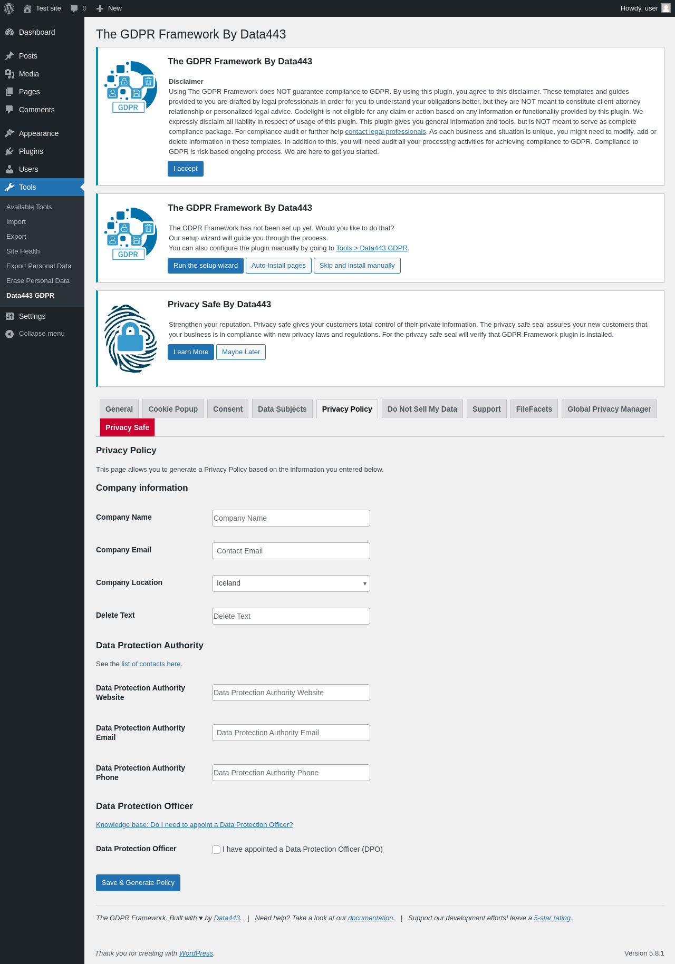This screenshot has height=964, width=675.
Task: Open the Company Location dropdown
Action: click(x=291, y=583)
